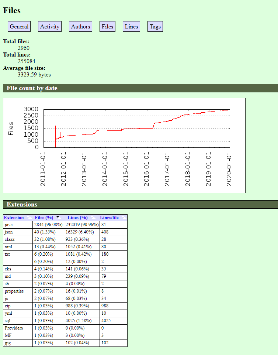Screen dimensions: 278x355
Task: Open the Lines tab
Action: point(131,27)
